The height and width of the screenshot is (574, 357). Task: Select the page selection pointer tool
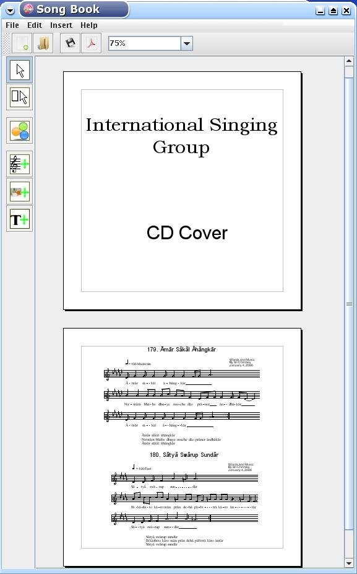point(20,97)
